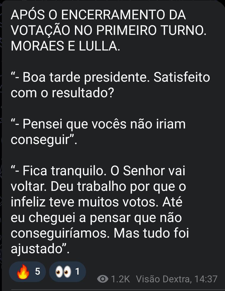Click the 'infeliz teve muitos votos. Até' line
Image resolution: width=225 pixels, height=291 pixels.
97,202
